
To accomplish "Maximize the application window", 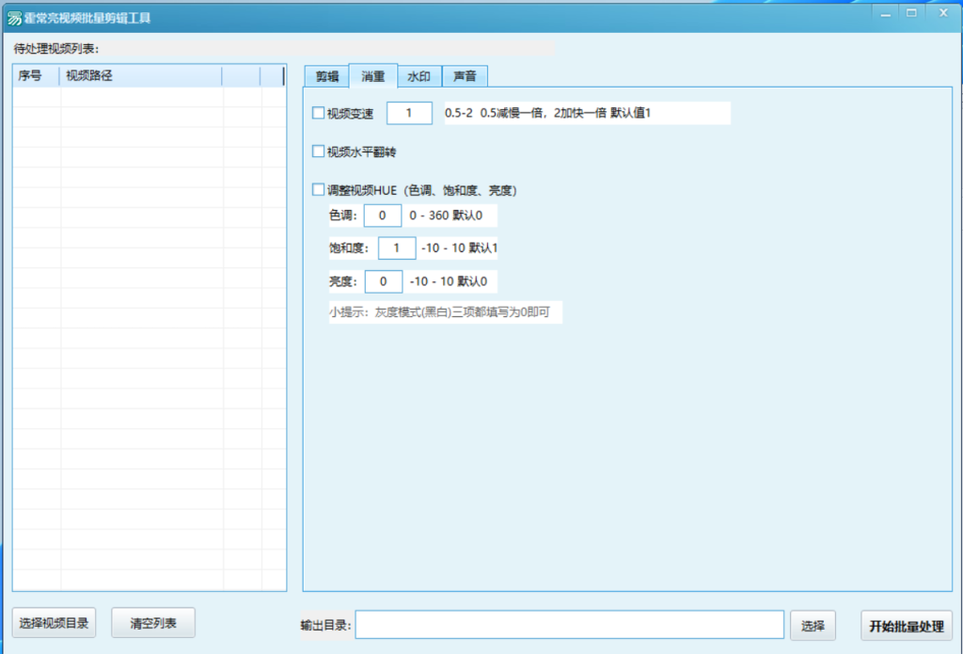I will tap(911, 12).
